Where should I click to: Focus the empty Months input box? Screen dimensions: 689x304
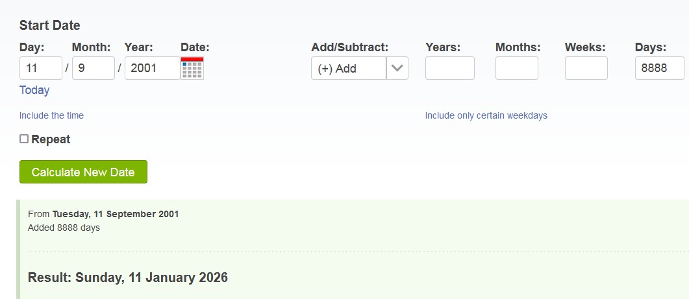coord(516,68)
